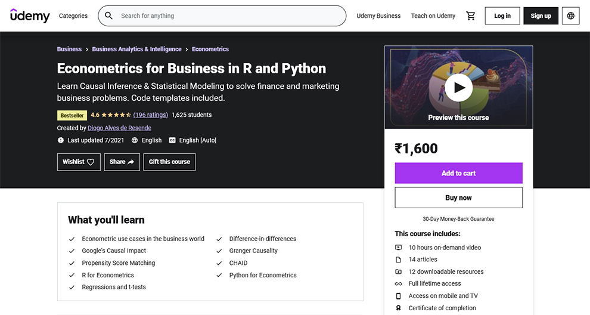The image size is (590, 315).
Task: Click 12 downloadable resources text
Action: (x=446, y=271)
